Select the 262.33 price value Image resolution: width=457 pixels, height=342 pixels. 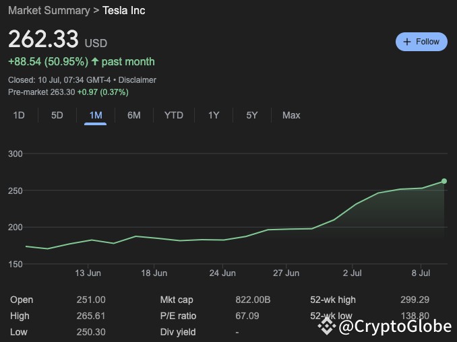[43, 39]
